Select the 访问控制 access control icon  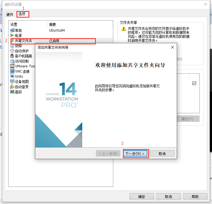coord(12,61)
